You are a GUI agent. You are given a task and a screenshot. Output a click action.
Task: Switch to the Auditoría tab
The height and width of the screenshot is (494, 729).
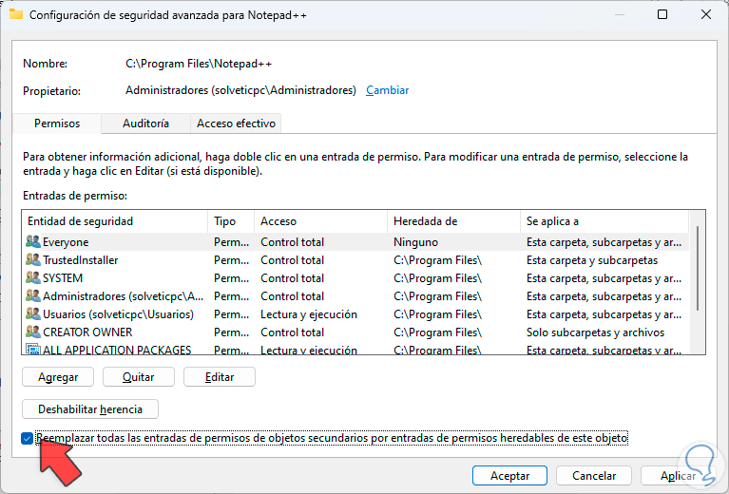pos(146,123)
